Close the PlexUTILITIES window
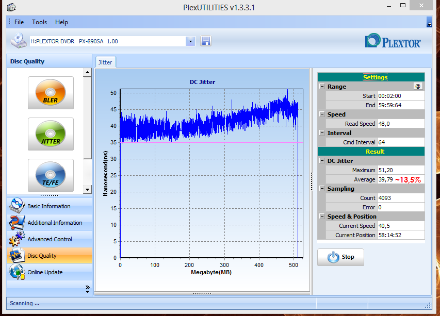 point(421,6)
